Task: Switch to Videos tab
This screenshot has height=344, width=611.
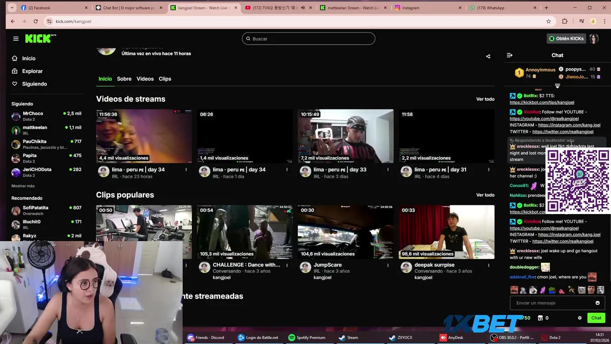Action: pos(145,79)
